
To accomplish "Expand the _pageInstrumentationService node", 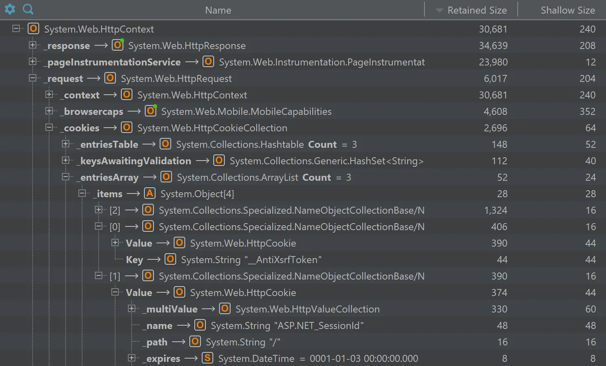I will tap(33, 61).
